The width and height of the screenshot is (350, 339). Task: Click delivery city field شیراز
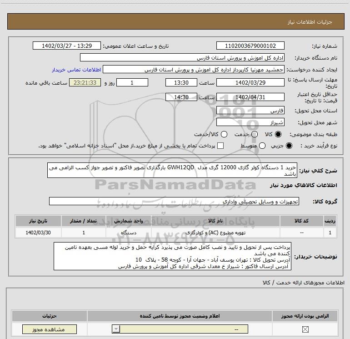(250, 122)
